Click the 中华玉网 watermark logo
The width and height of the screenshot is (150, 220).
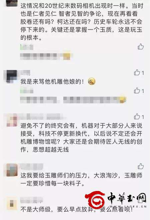[116, 200]
